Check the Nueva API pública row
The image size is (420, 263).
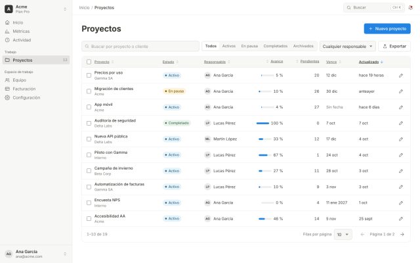tap(89, 139)
